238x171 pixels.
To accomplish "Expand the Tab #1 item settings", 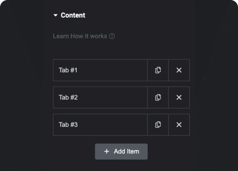I will tap(100, 70).
